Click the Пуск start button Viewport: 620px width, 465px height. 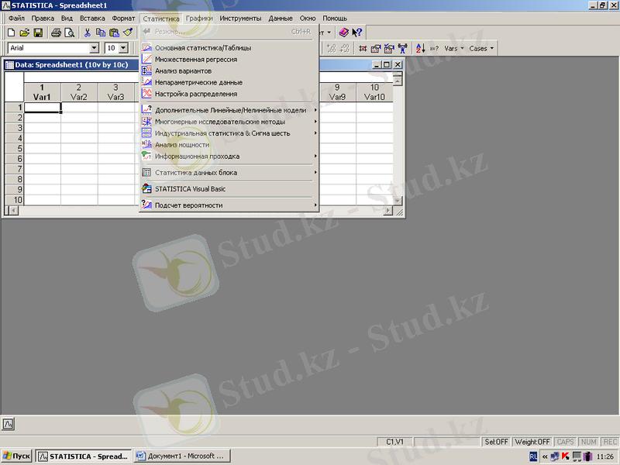click(x=17, y=456)
